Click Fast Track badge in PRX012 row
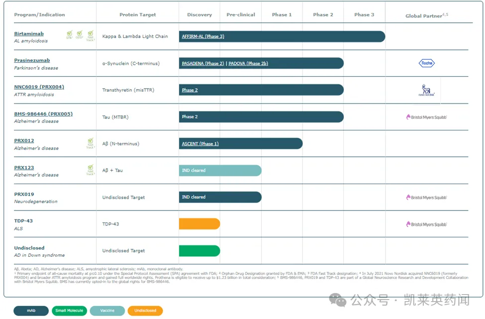 click(x=91, y=143)
